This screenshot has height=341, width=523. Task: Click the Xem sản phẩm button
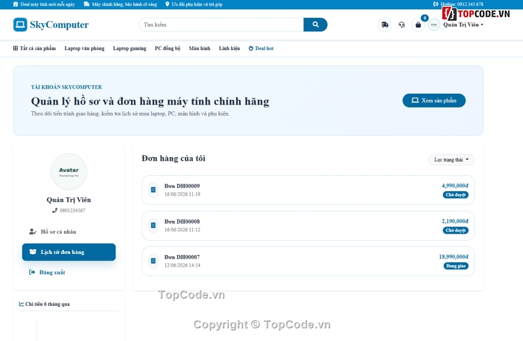tap(434, 100)
